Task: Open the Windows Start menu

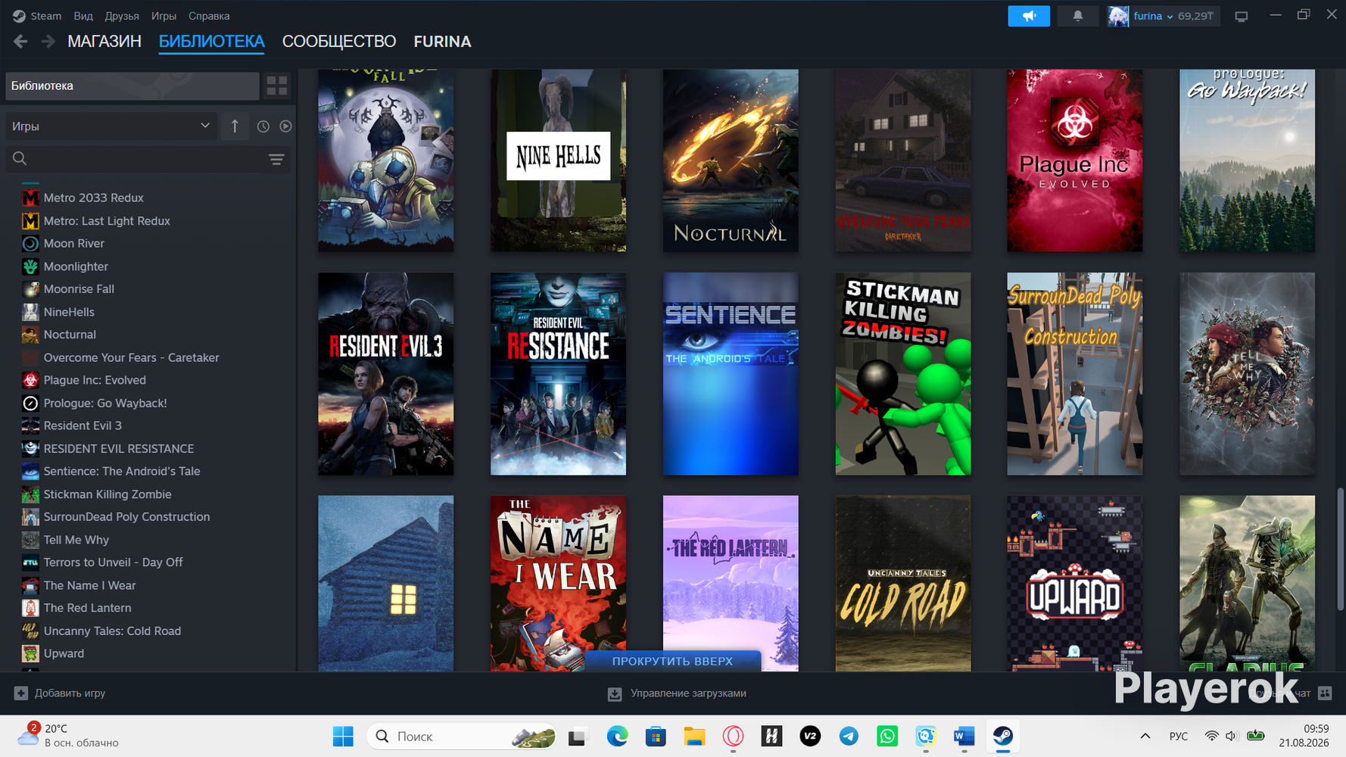Action: pos(343,737)
